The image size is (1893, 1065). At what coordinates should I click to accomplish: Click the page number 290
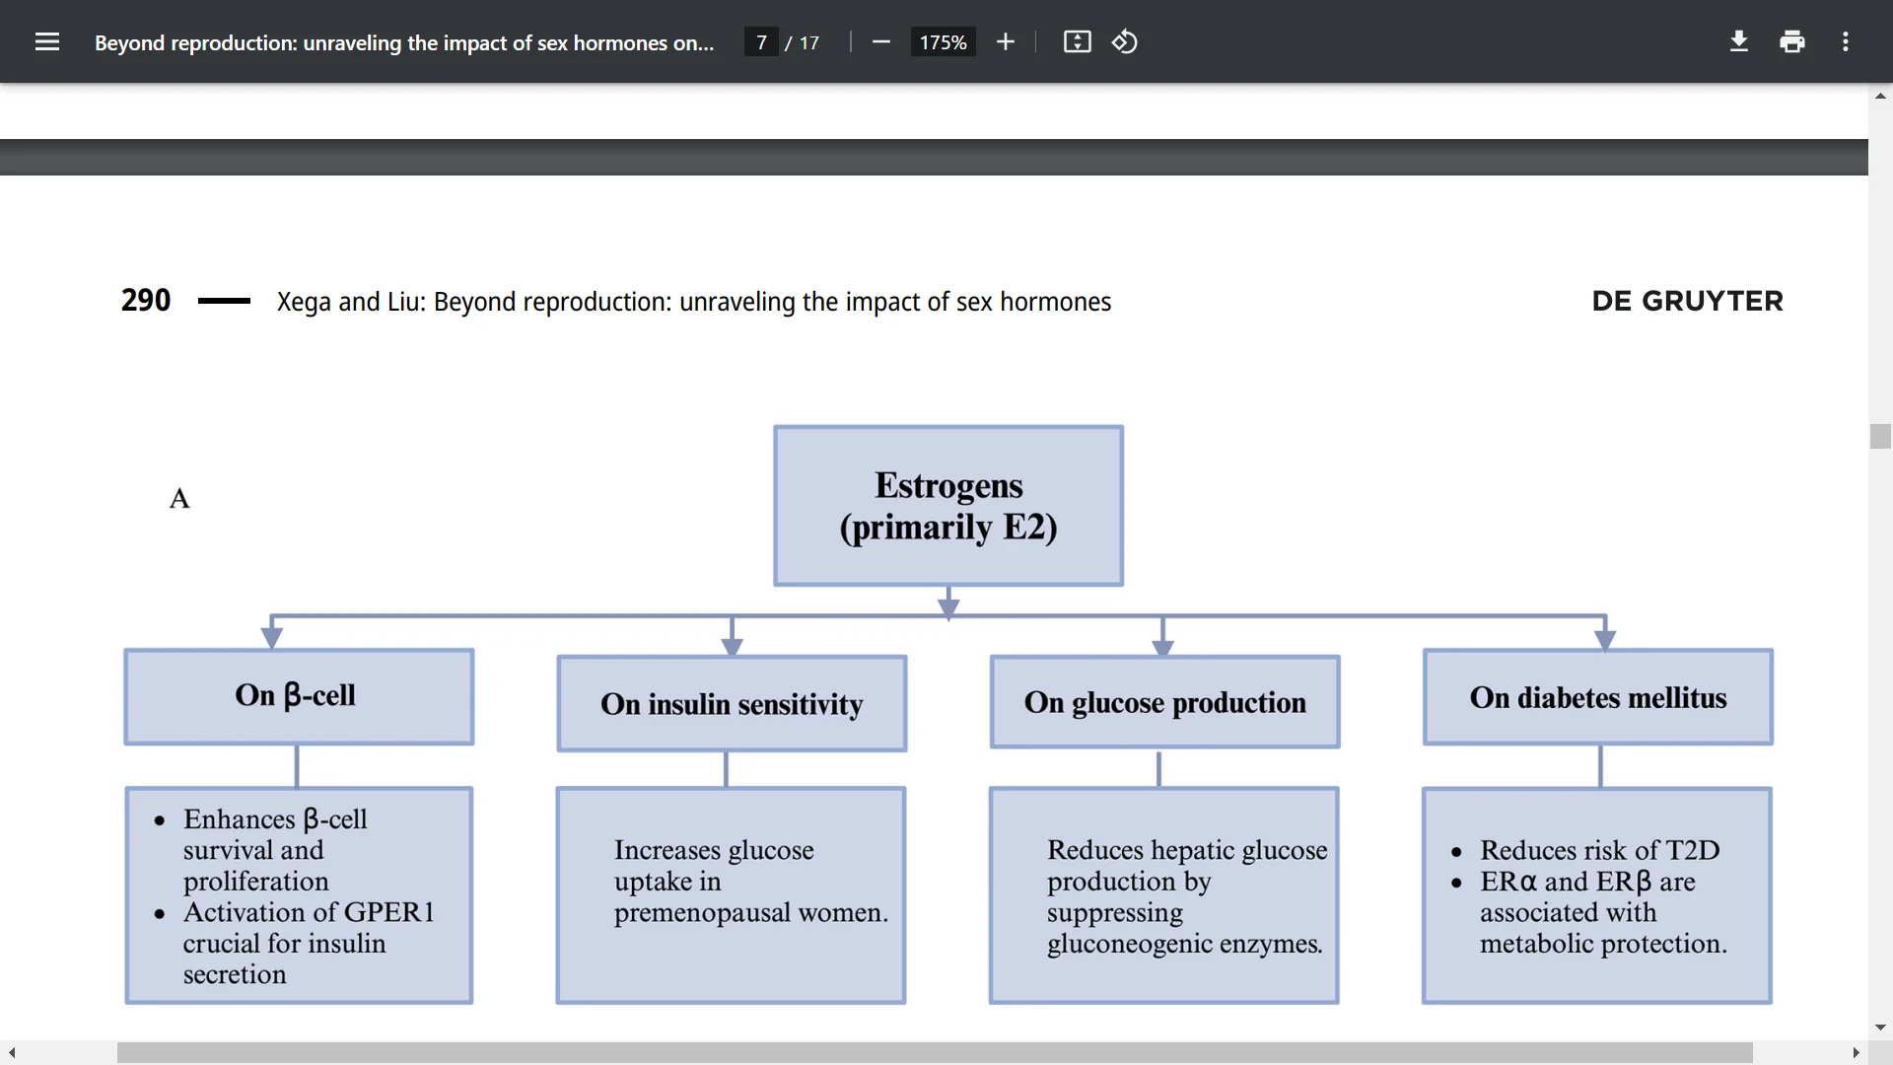tap(146, 300)
